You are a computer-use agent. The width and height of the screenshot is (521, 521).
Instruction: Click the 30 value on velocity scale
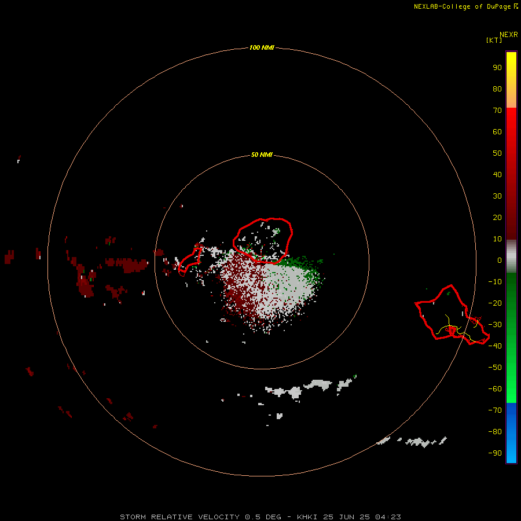click(497, 196)
